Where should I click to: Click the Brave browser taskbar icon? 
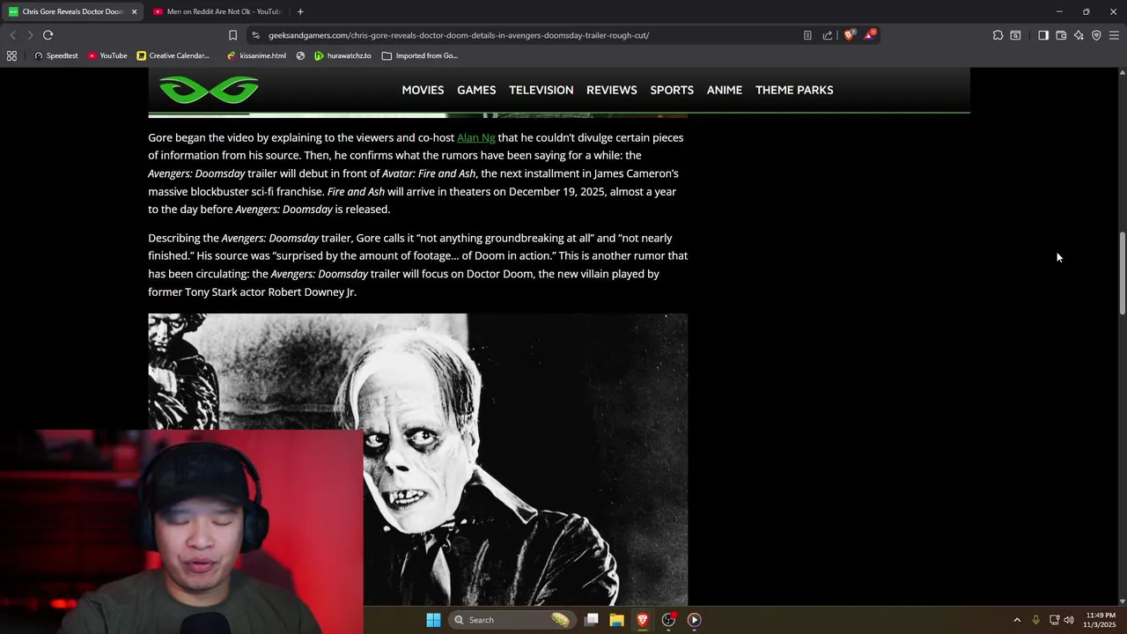pos(643,620)
